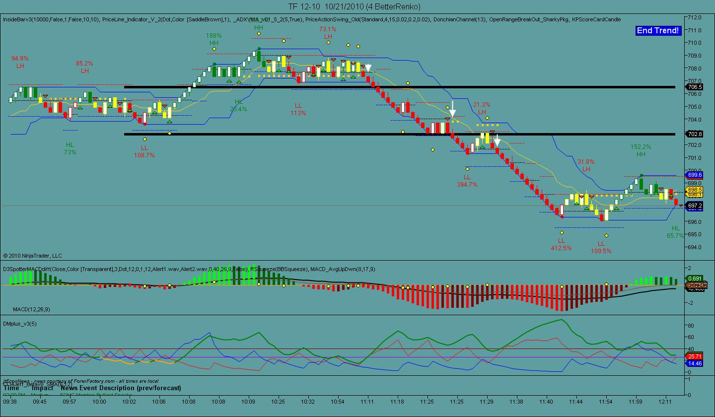This screenshot has height=417, width=715.
Task: Select the KPScoreCardCandle indicator label
Action: click(x=596, y=20)
